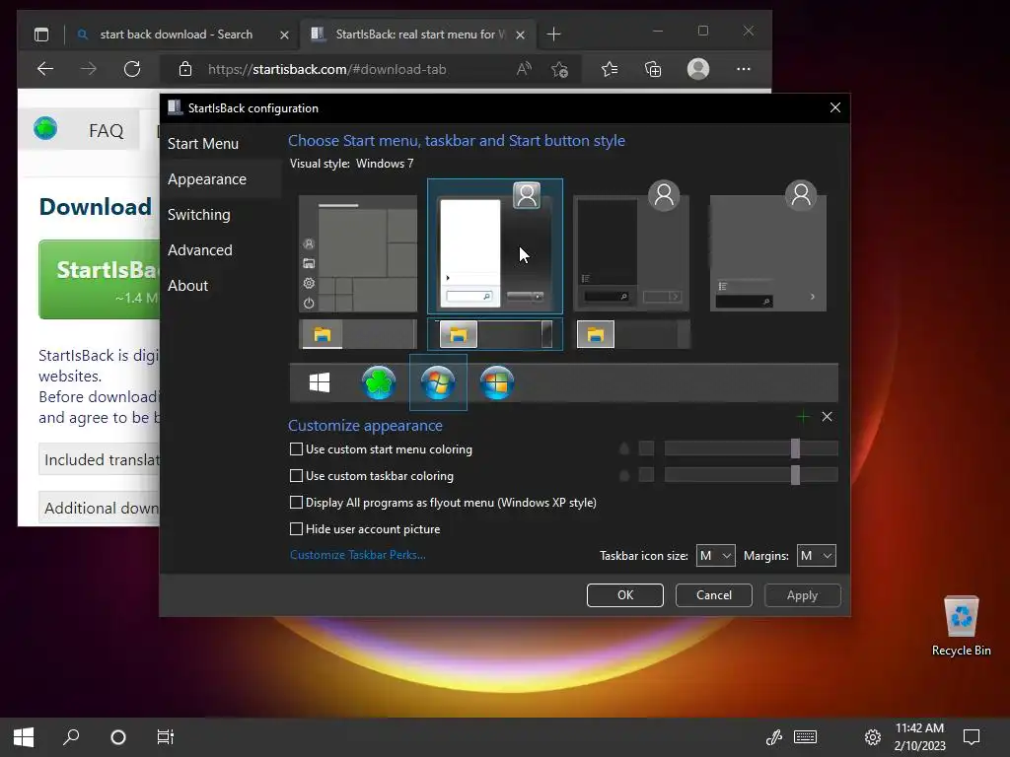Select the Windows 7 orb start button
The height and width of the screenshot is (757, 1010).
click(x=438, y=382)
